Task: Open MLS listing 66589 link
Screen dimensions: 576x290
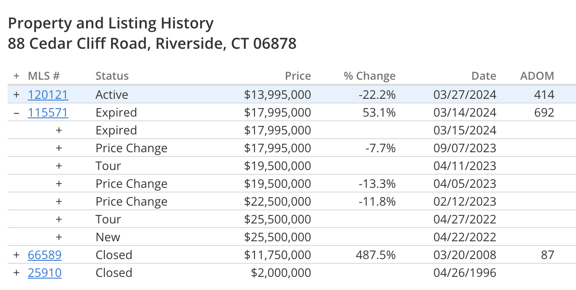Action: pyautogui.click(x=45, y=255)
